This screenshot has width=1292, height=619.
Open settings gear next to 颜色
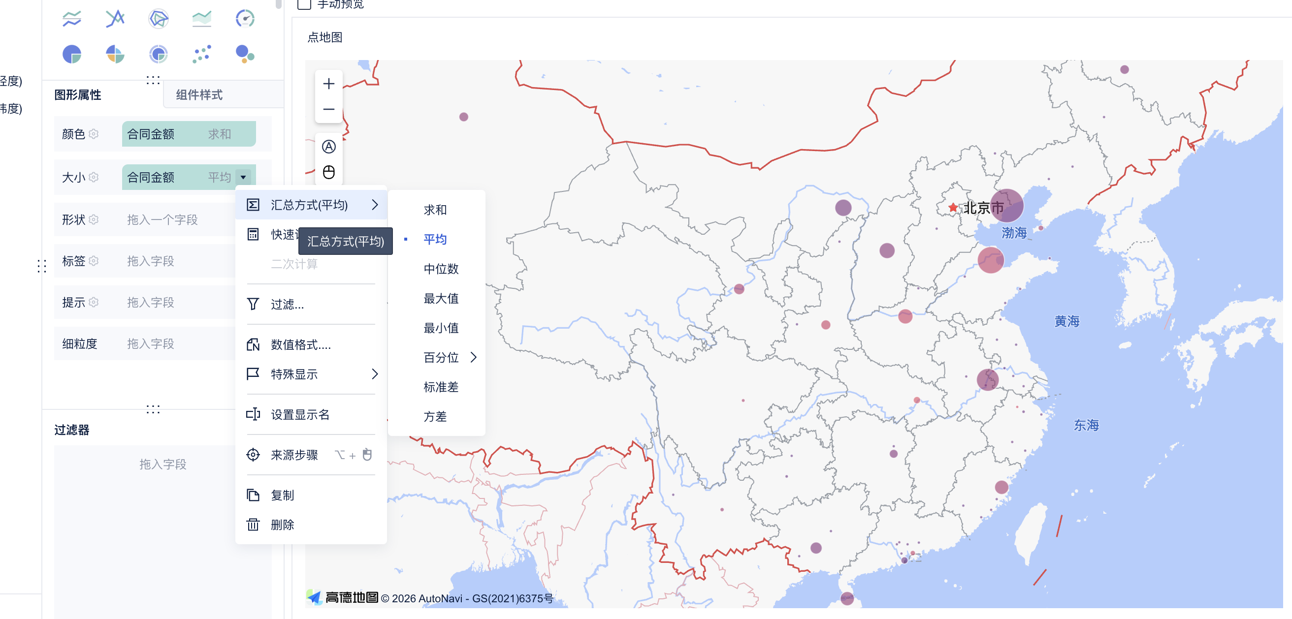point(94,134)
